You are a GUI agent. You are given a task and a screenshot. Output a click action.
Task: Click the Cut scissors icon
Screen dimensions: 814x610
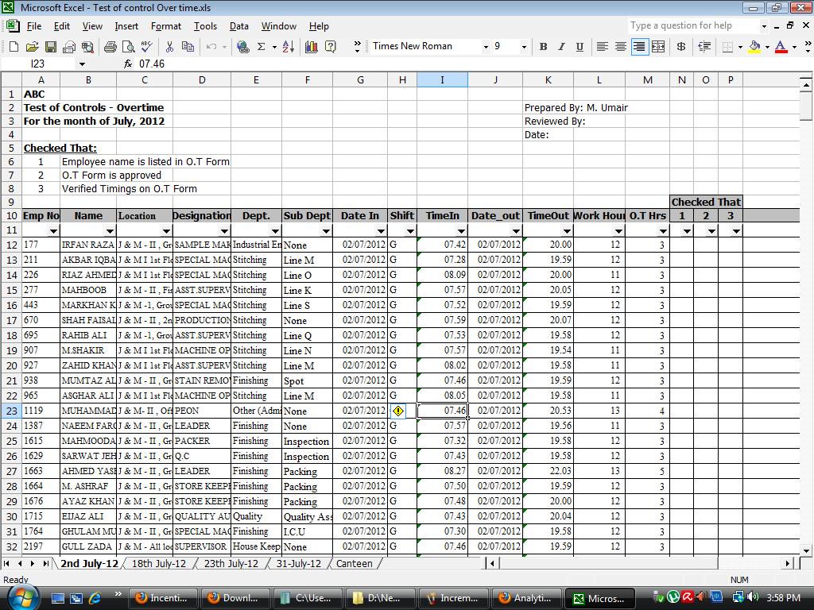pos(169,47)
